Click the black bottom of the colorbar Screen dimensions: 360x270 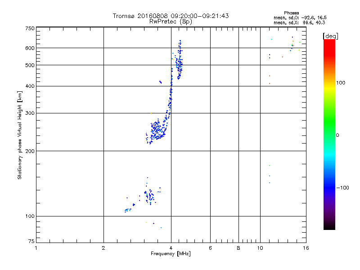(329, 226)
